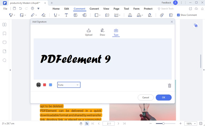Select the Eraser tool in toolbar
The height and width of the screenshot is (126, 205).
point(44,15)
